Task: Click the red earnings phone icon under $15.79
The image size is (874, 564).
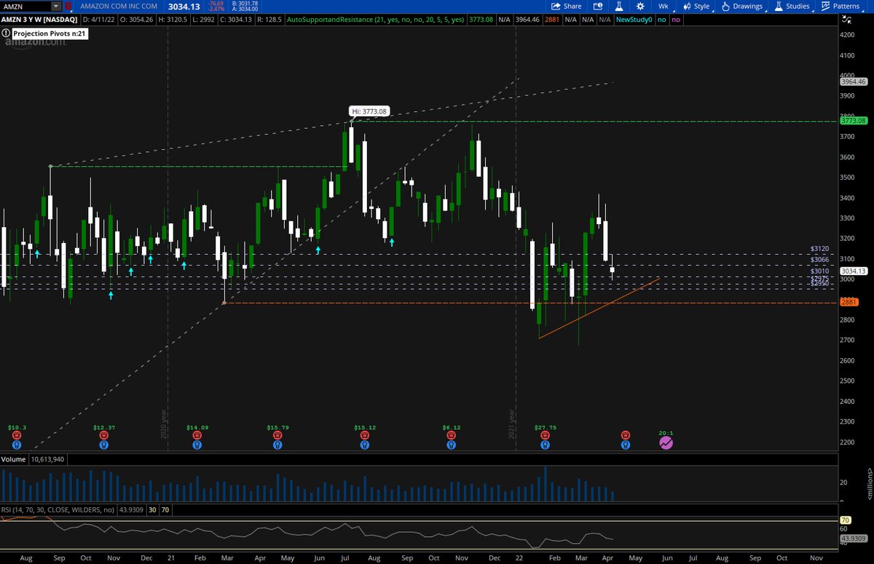Action: (x=277, y=435)
